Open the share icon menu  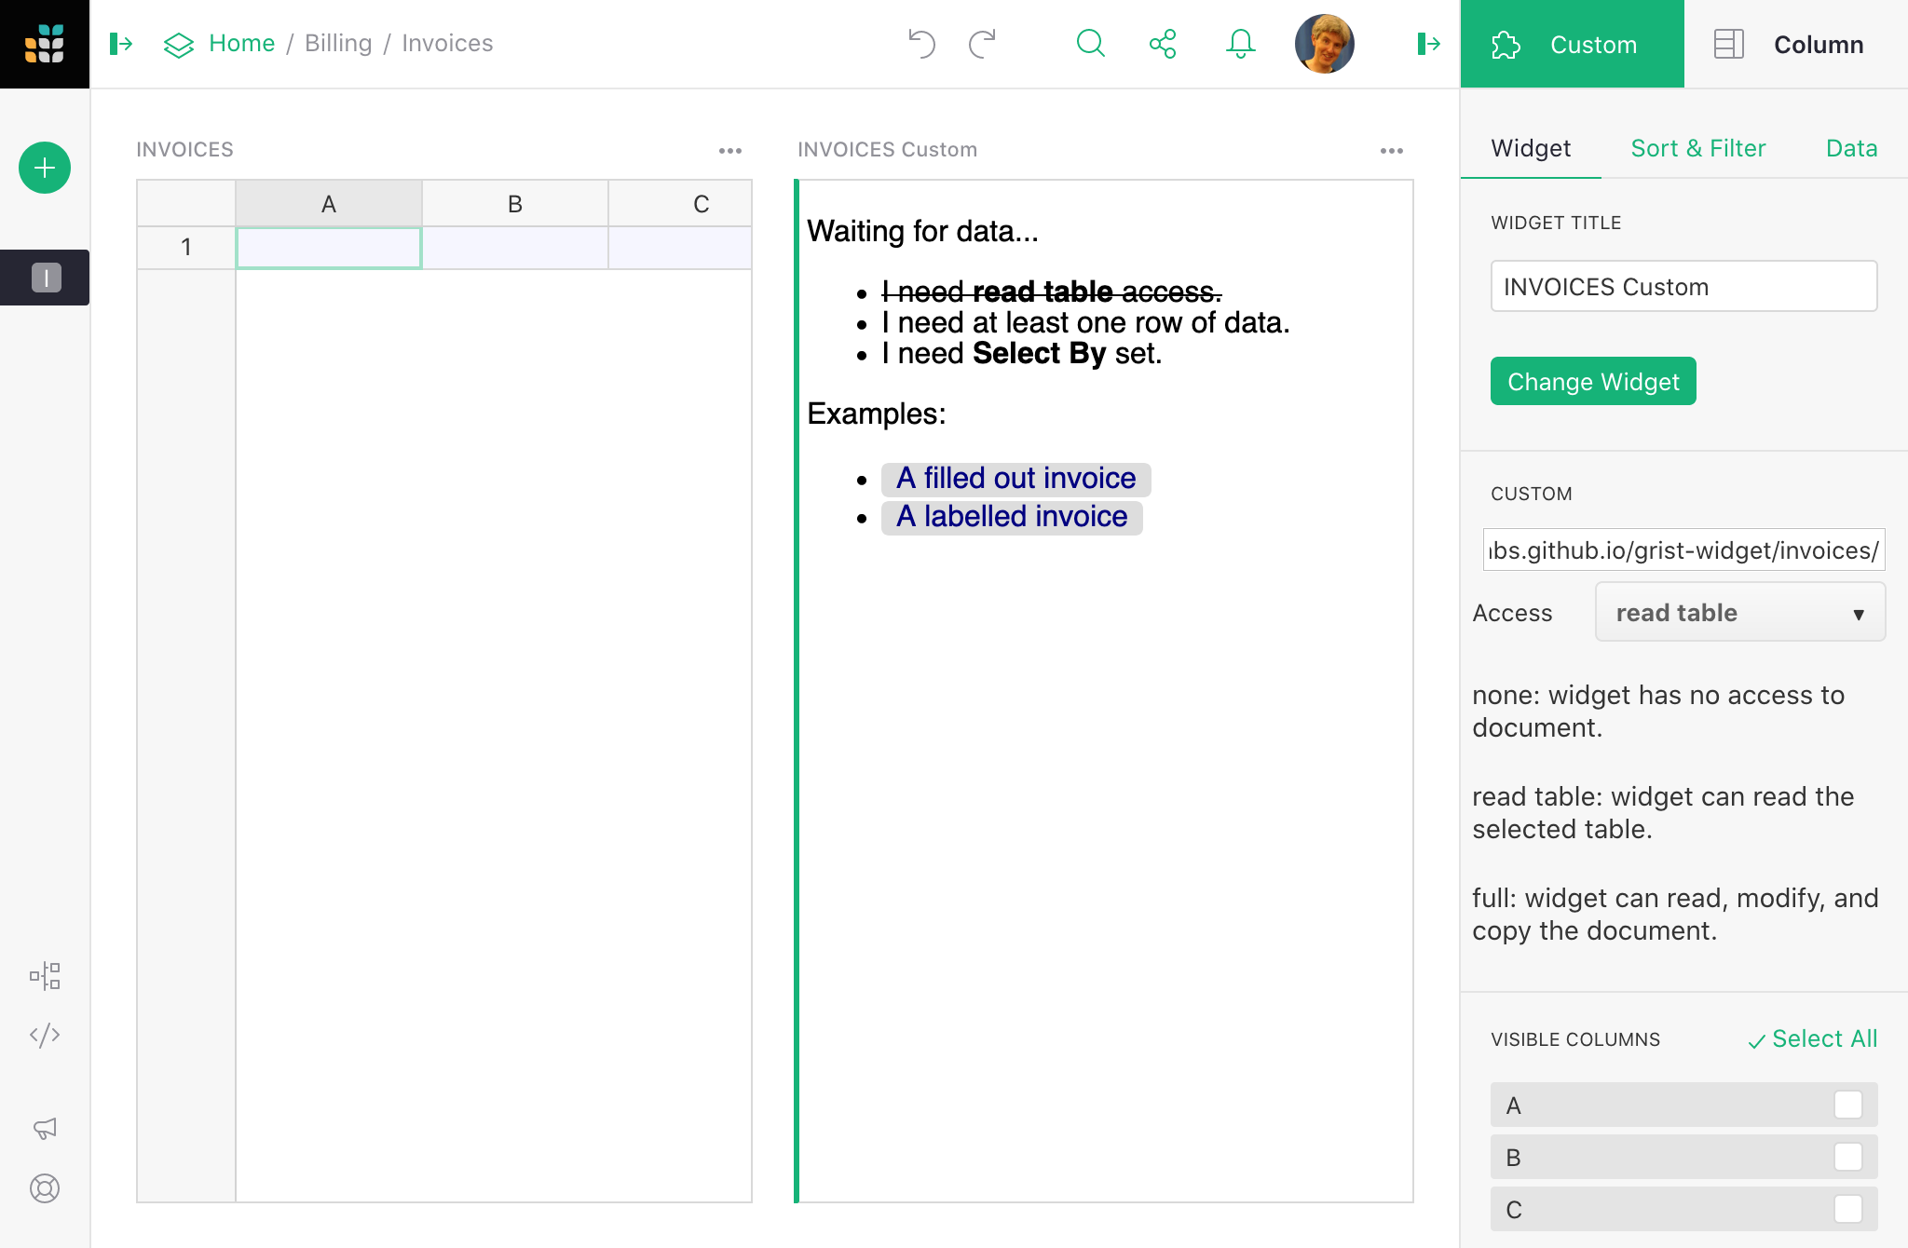pyautogui.click(x=1163, y=44)
